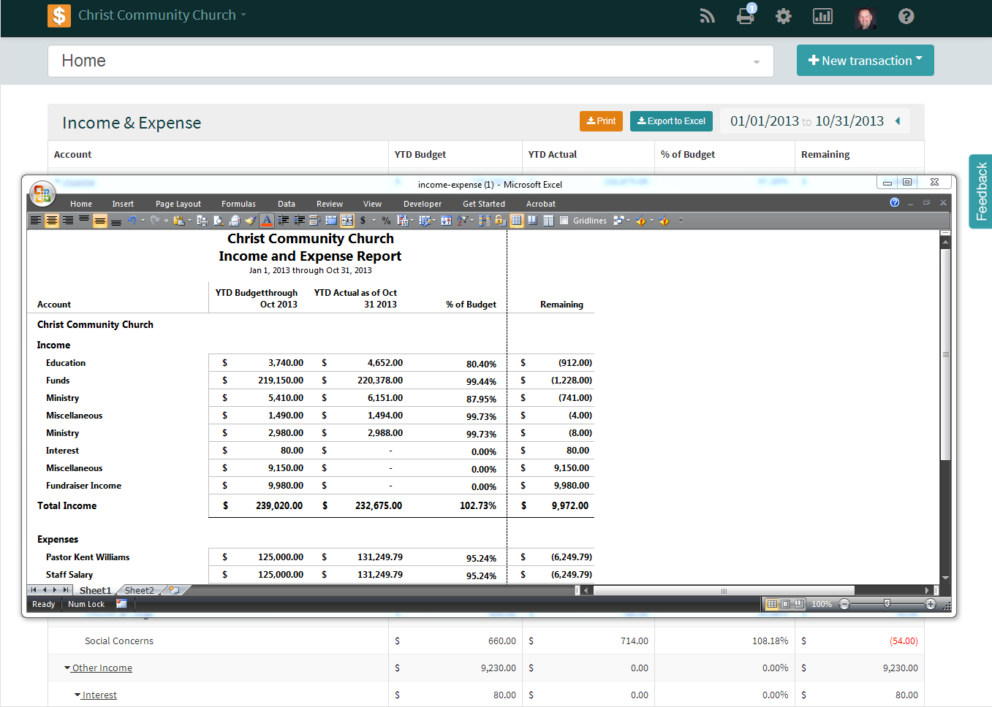This screenshot has width=992, height=707.
Task: Click the Paste clipboard icon in Excel
Action: 179,221
